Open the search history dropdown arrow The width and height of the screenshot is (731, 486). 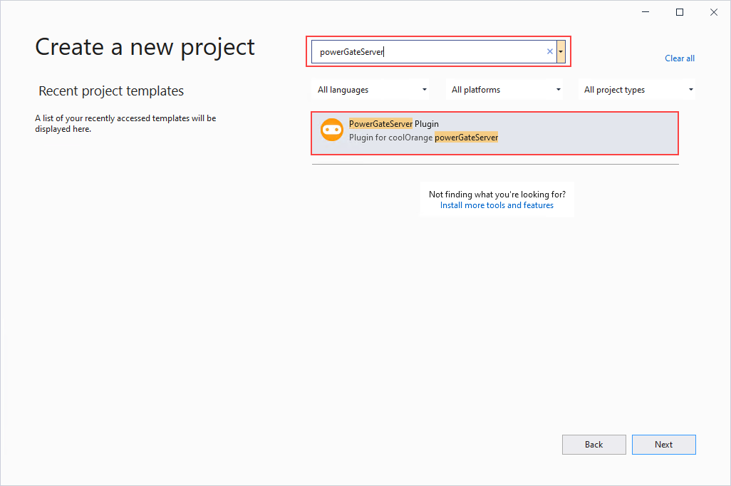click(x=561, y=51)
